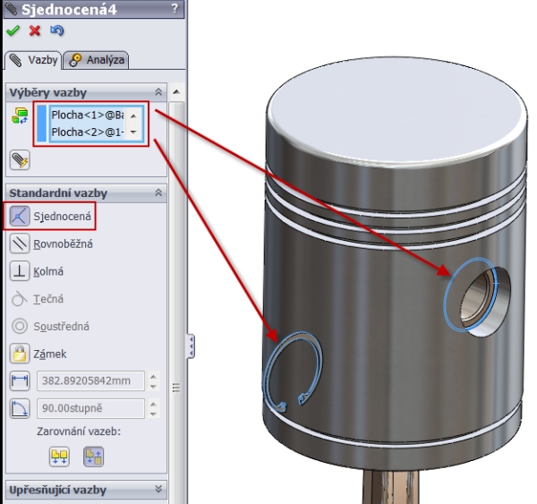Toggle the angle mate icon
This screenshot has width=537, height=504.
[20, 408]
